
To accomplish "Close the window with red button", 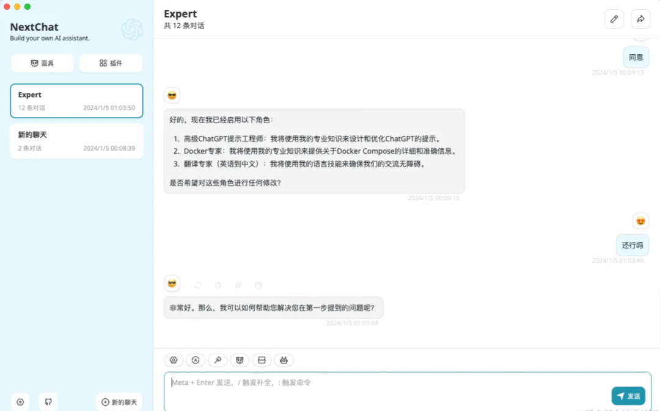I will (x=7, y=7).
